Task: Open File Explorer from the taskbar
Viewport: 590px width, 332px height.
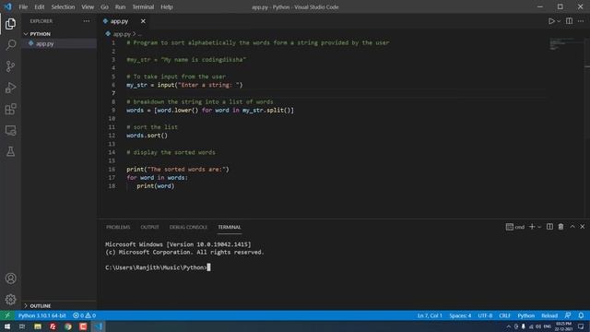Action: pos(38,326)
